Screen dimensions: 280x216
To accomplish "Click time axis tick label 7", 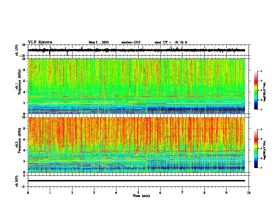I will [x=182, y=193].
